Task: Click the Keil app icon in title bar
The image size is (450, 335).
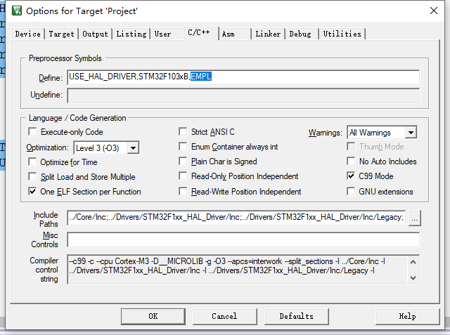Action: coord(14,11)
